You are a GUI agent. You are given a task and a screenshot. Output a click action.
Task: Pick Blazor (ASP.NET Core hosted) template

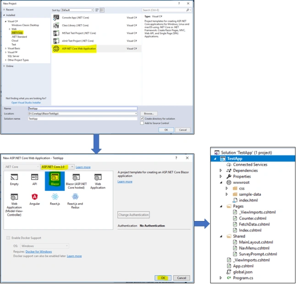click(x=76, y=182)
